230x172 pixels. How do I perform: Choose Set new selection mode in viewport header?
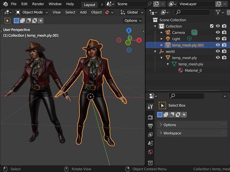click(16, 21)
